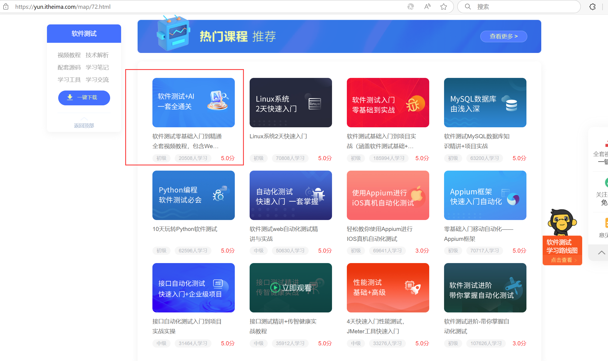This screenshot has width=608, height=361.
Task: Click the scroll-to-top chevron in right sidebar
Action: pyautogui.click(x=601, y=252)
